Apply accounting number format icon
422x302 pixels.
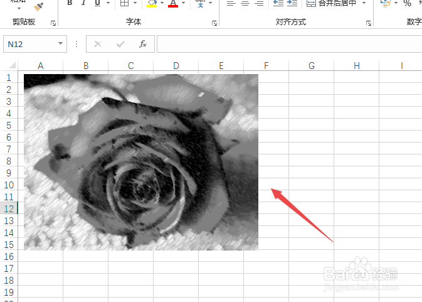tap(385, 4)
